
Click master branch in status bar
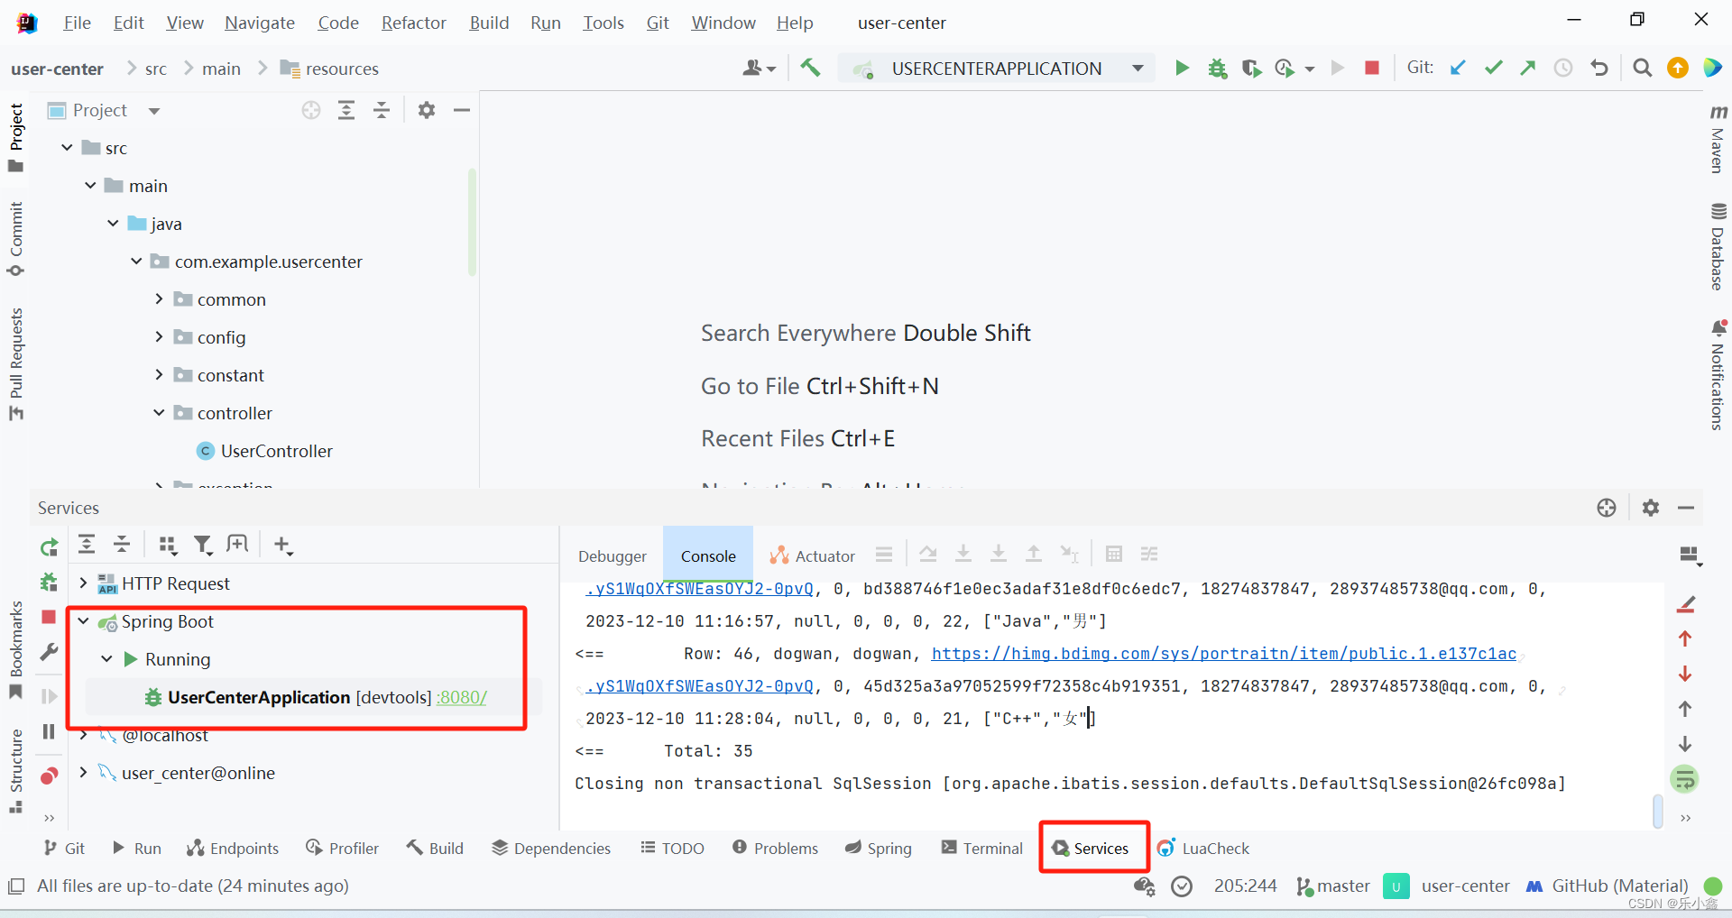[x=1333, y=886]
